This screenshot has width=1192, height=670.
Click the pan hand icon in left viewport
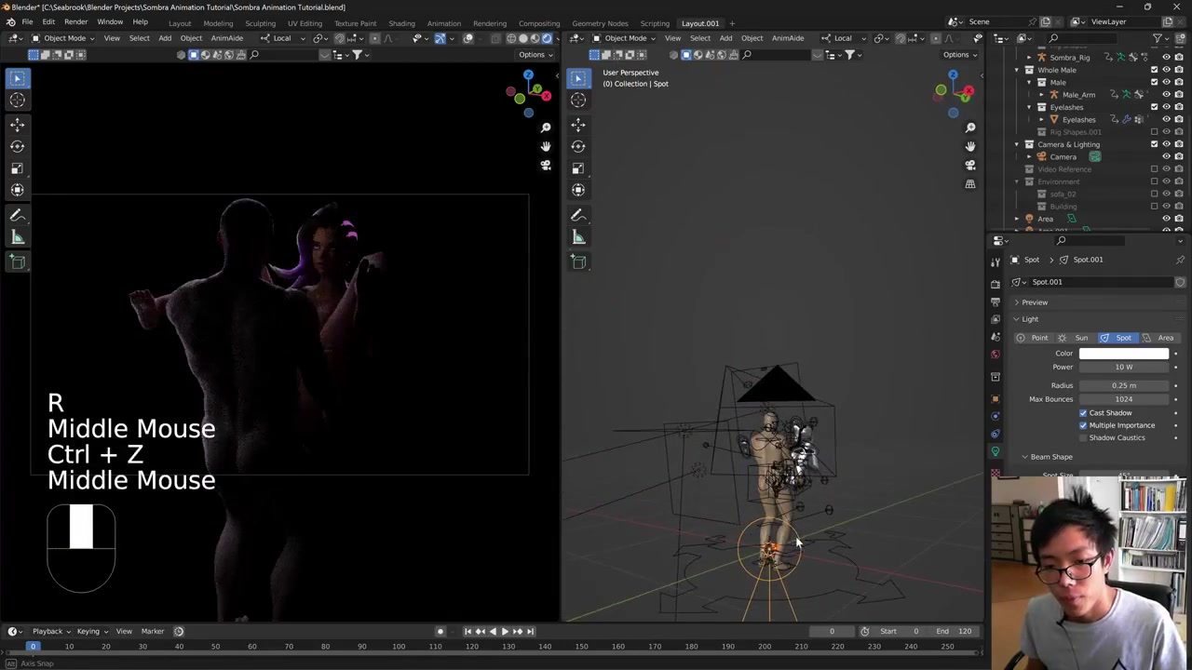point(546,146)
